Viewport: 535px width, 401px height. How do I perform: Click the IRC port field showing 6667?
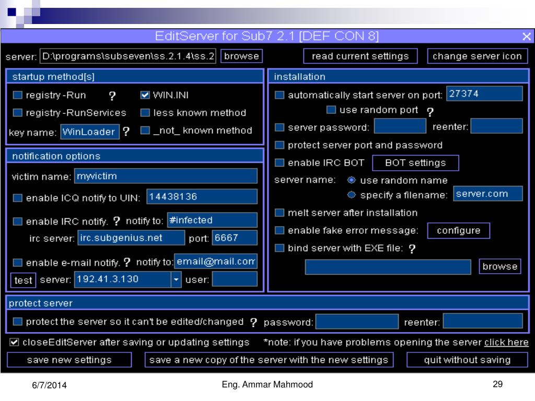[235, 238]
